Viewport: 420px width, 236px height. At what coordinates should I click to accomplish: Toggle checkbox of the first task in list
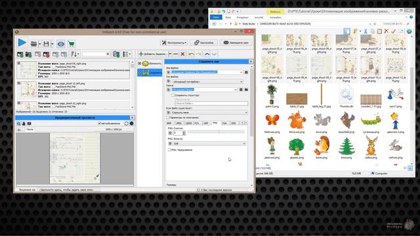tap(140, 64)
